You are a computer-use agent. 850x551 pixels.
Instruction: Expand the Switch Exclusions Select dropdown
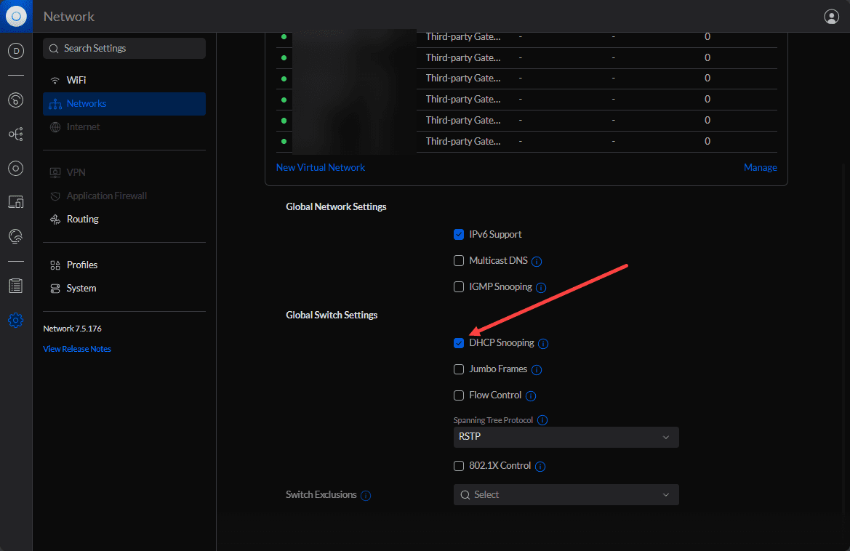[566, 495]
